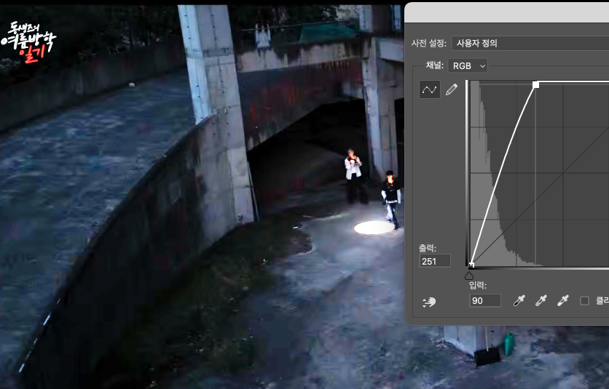Pick the gray point eyedropper
Screen dimensions: 609x389
541,300
